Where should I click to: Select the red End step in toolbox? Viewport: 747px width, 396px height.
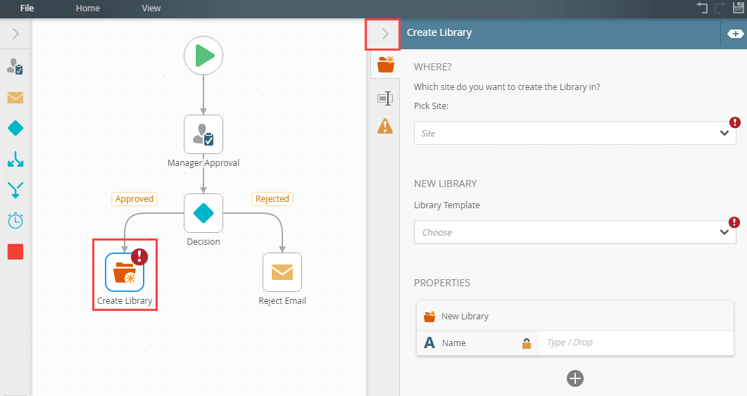[x=15, y=252]
